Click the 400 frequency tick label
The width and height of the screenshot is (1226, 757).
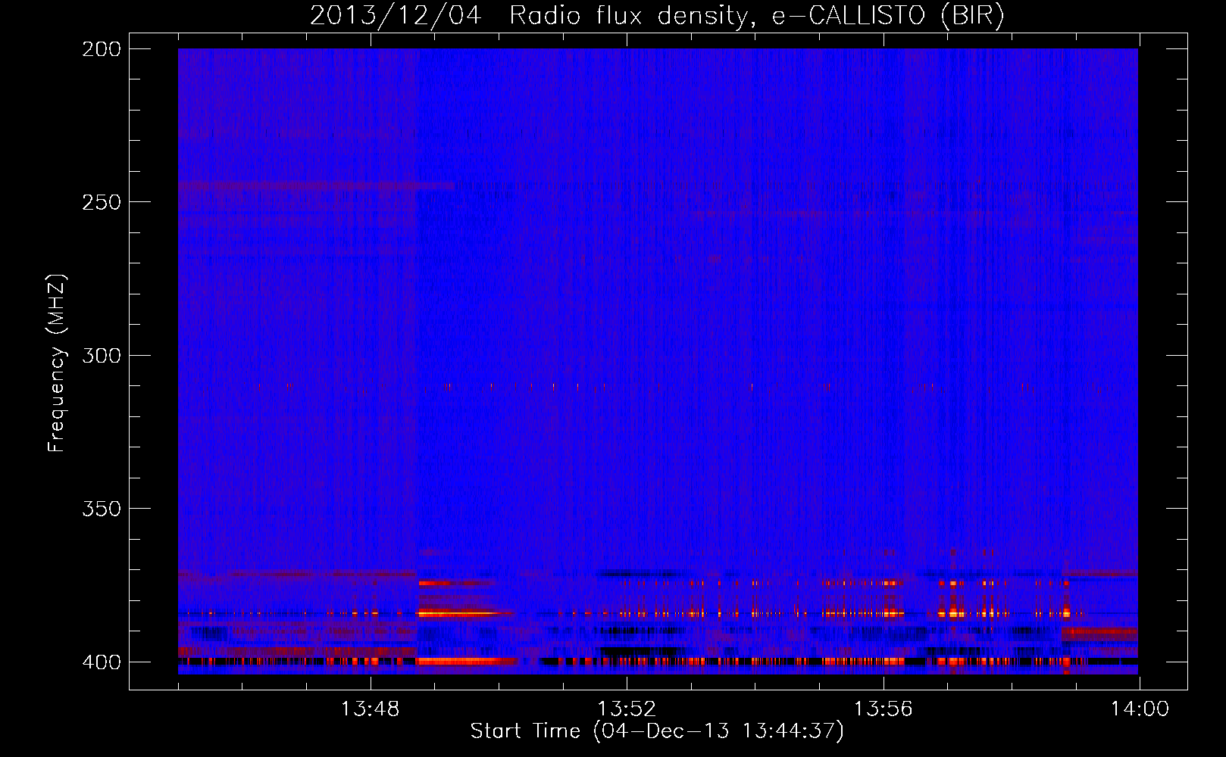pos(102,662)
